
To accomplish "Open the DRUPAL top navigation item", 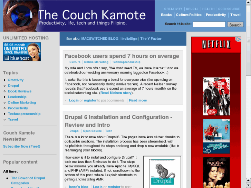I will click(x=192, y=9).
